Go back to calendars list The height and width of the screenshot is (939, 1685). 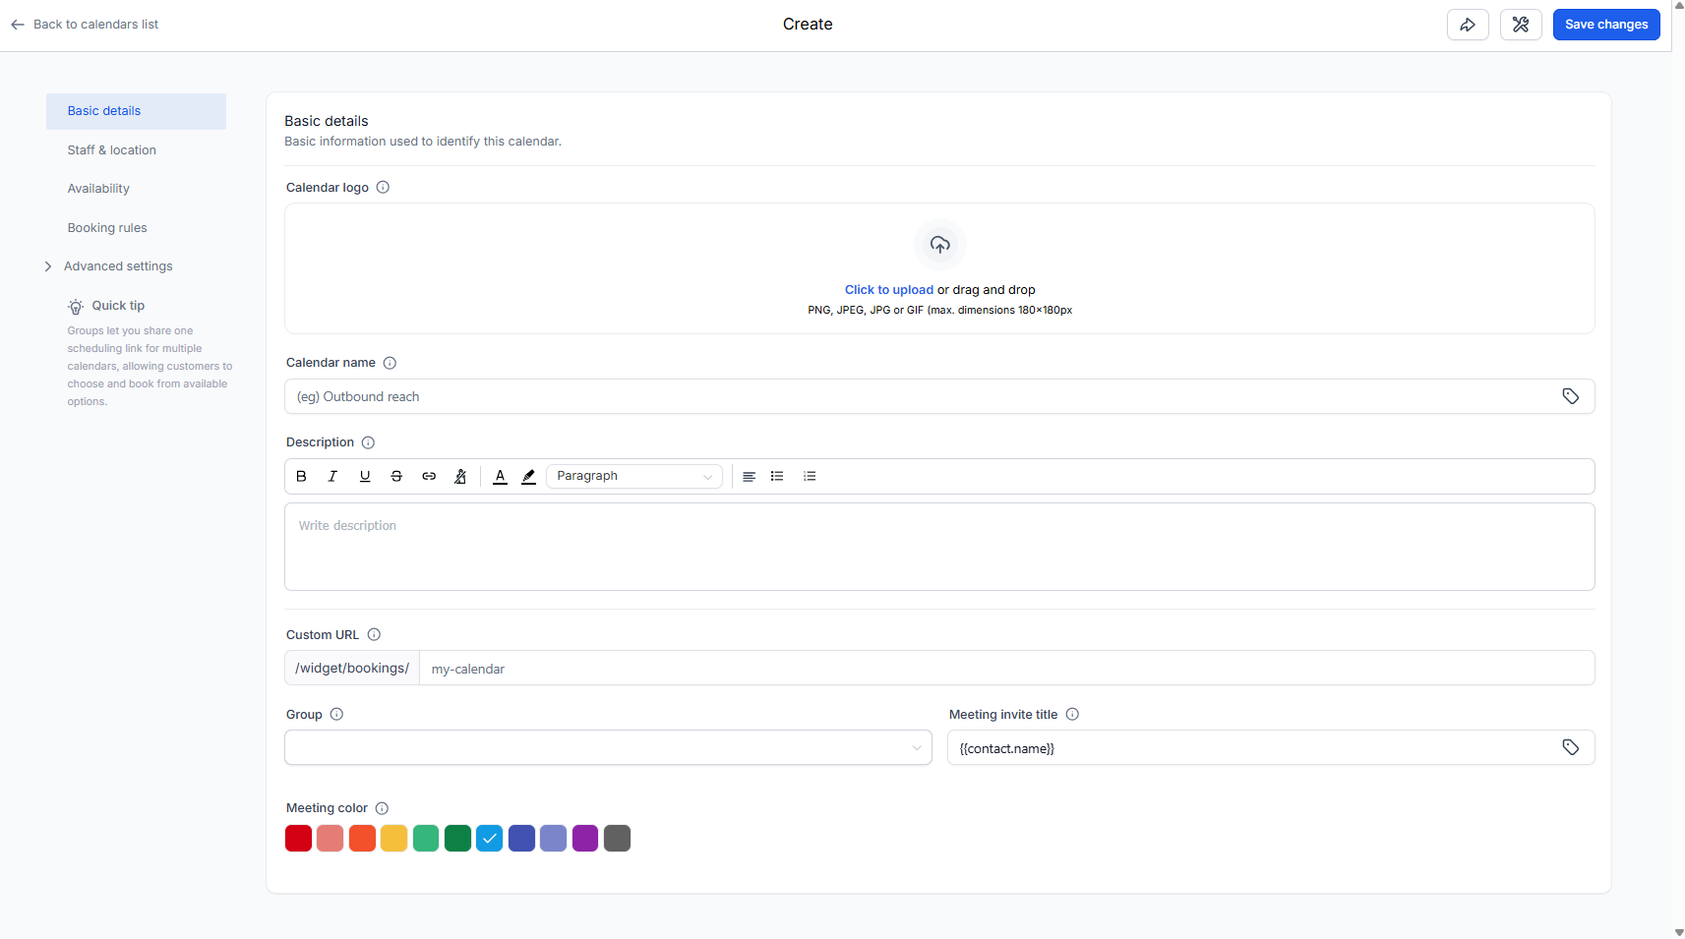point(85,25)
